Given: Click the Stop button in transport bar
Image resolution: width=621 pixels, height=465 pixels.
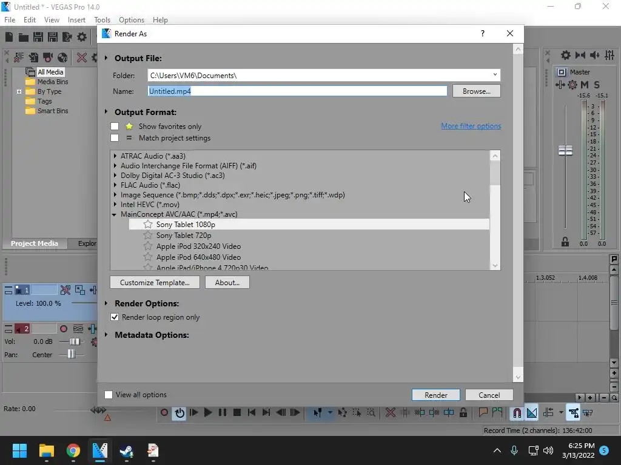Looking at the screenshot, I should click(237, 412).
